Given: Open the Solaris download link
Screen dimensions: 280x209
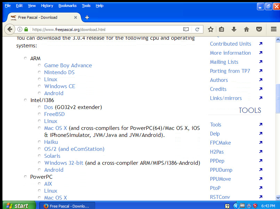Looking at the screenshot, I should coord(52,156).
